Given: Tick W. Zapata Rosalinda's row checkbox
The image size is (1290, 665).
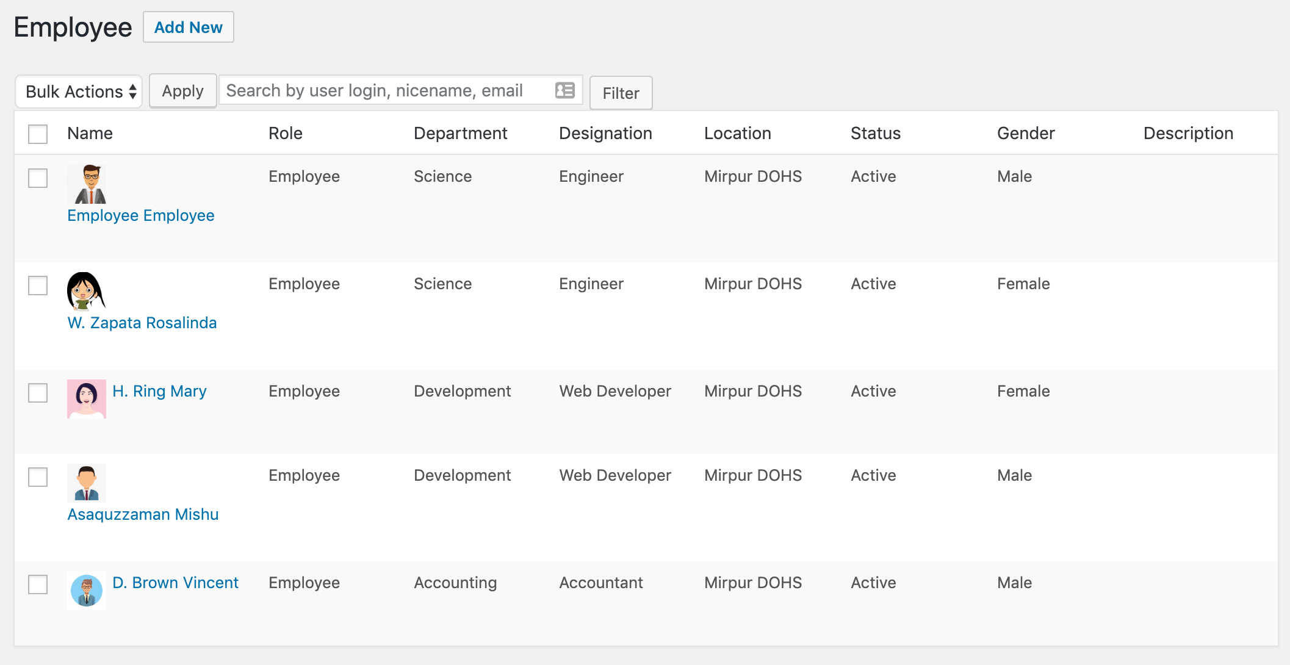Looking at the screenshot, I should click(38, 286).
